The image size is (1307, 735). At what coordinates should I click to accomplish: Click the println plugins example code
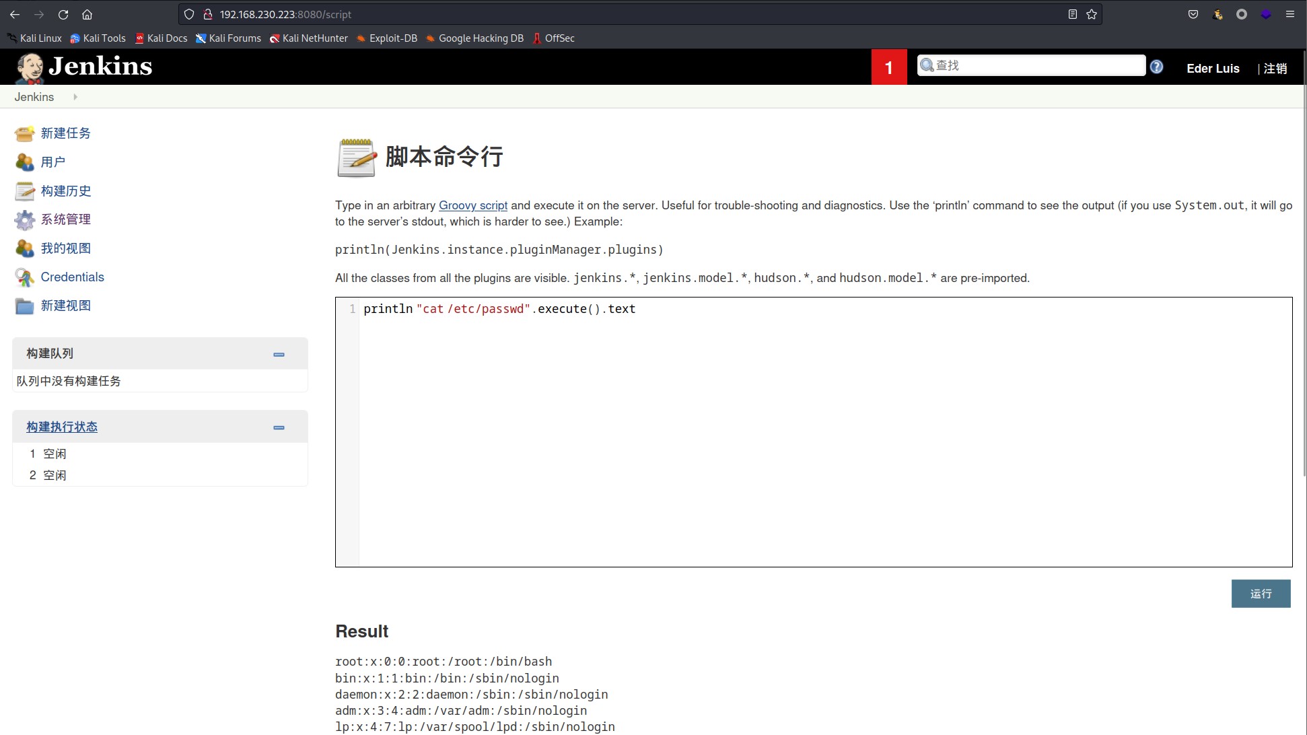tap(499, 250)
